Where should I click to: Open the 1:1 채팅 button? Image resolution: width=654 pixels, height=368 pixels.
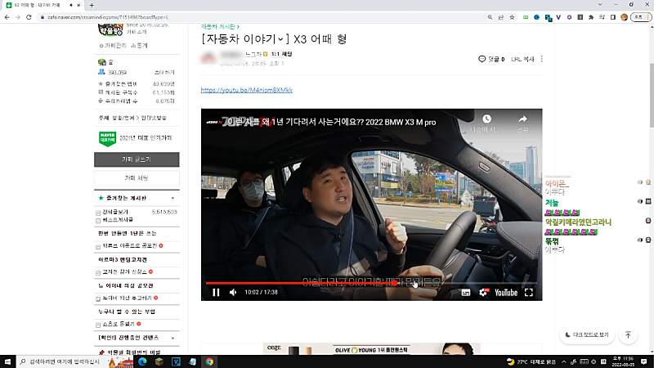coord(281,54)
